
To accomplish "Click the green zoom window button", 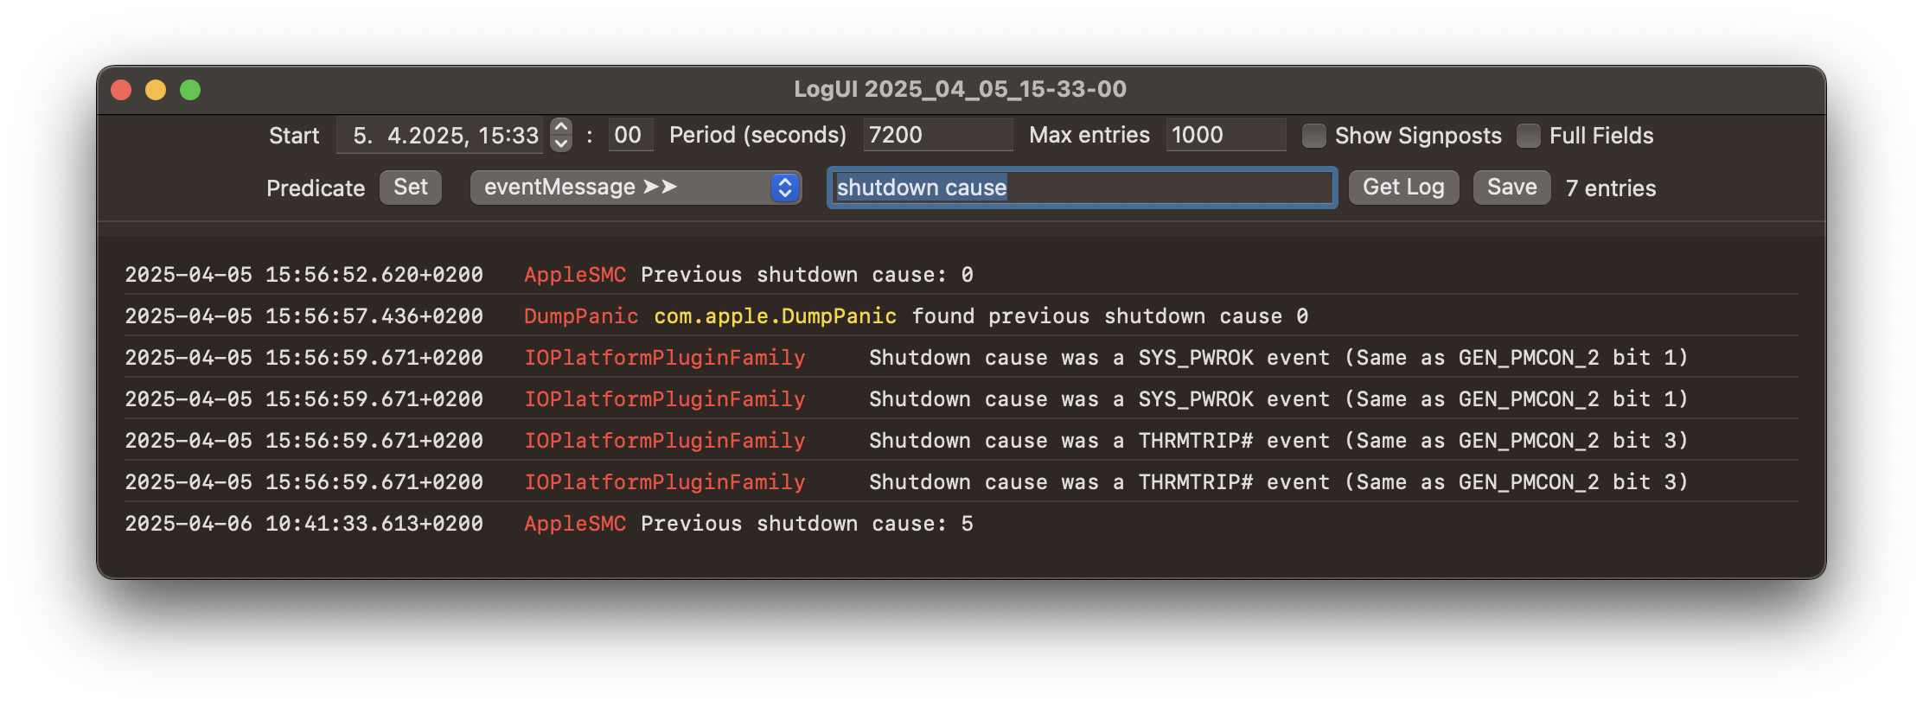I will coord(190,90).
